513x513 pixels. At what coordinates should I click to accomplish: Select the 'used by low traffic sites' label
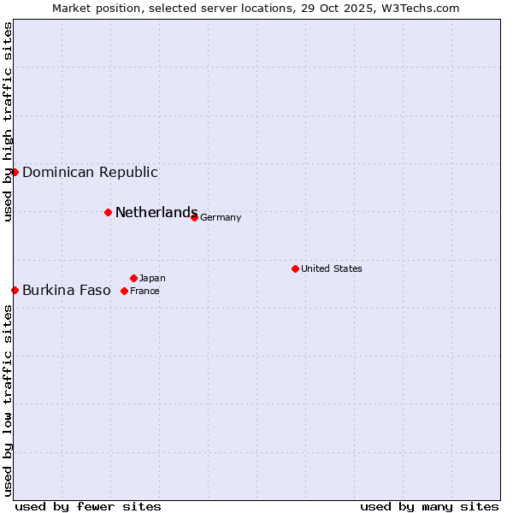click(x=8, y=399)
